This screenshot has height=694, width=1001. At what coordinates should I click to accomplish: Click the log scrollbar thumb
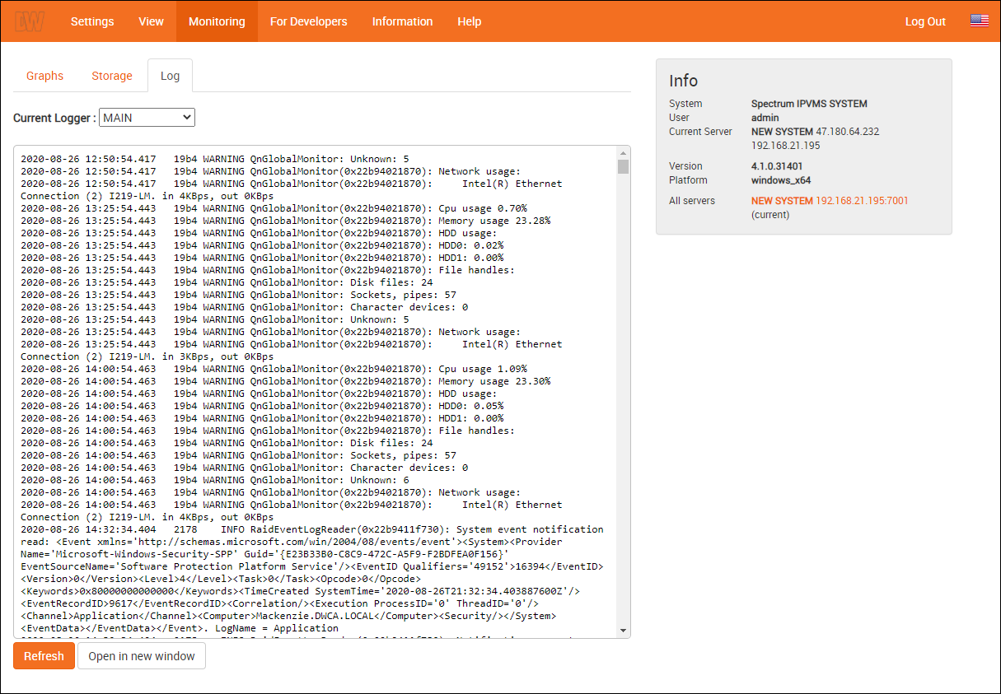pos(623,167)
